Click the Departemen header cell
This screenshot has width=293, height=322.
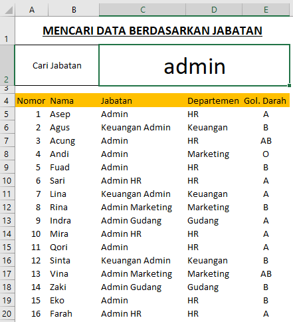(x=214, y=100)
